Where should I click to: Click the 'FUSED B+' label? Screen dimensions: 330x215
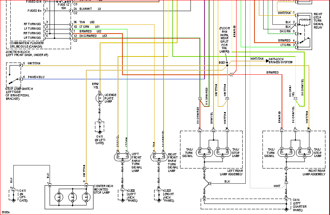click(34, 11)
